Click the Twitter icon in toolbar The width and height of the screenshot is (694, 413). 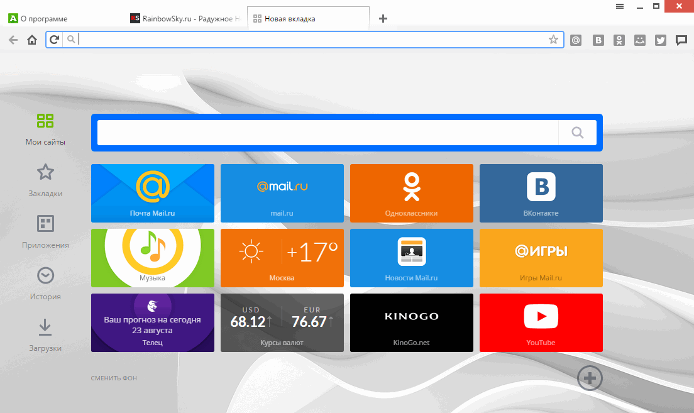(x=660, y=40)
